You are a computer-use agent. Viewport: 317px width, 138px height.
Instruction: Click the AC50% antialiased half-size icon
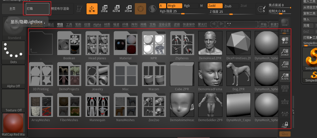click(285, 77)
